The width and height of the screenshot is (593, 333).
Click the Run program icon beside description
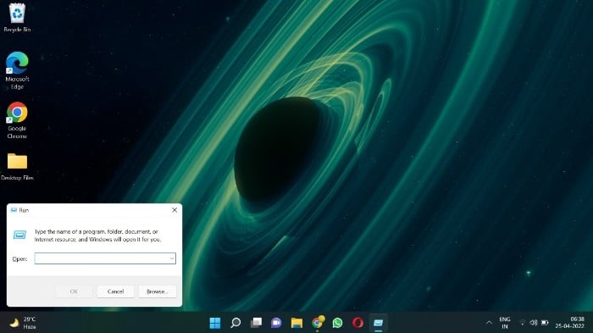[19, 235]
